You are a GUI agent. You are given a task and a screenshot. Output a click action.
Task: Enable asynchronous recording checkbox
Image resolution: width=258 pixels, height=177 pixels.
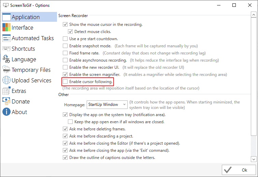pos(65,60)
